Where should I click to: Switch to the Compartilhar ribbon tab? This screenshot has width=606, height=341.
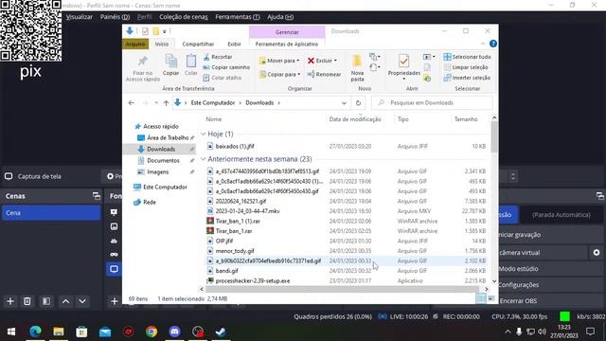coord(198,45)
